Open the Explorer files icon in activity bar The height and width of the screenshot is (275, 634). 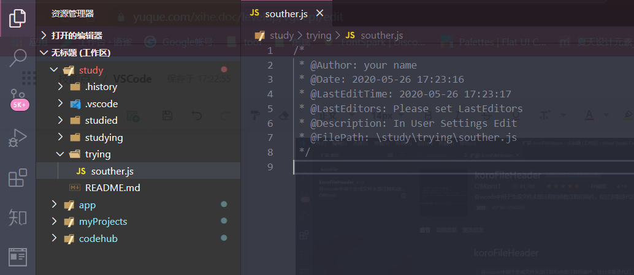coord(17,18)
